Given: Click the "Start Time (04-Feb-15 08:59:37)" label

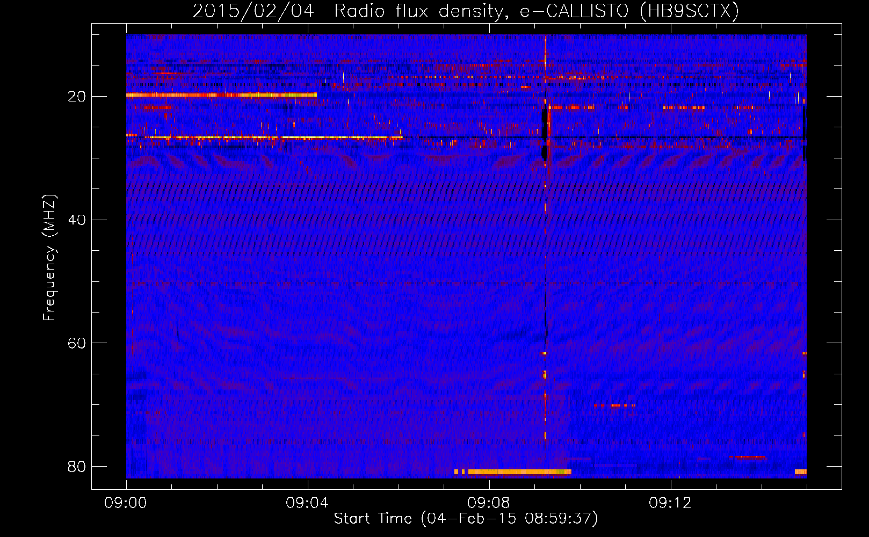Looking at the screenshot, I should click(x=466, y=519).
